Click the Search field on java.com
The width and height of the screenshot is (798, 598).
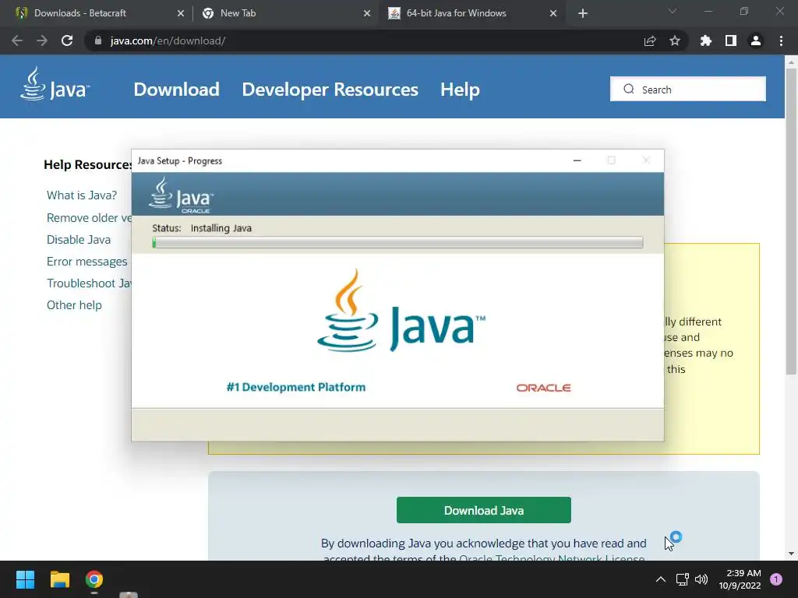pos(688,89)
